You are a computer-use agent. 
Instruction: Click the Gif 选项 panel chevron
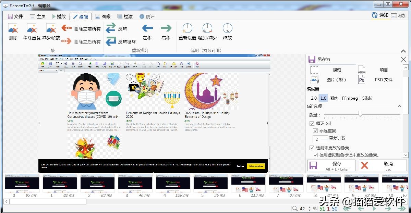(399, 106)
